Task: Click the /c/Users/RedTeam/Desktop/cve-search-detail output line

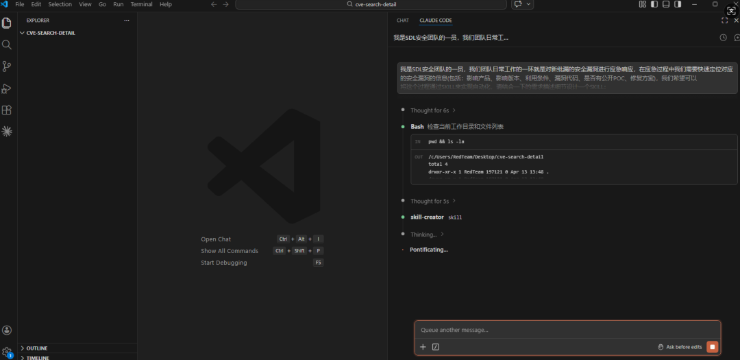Action: pos(486,156)
